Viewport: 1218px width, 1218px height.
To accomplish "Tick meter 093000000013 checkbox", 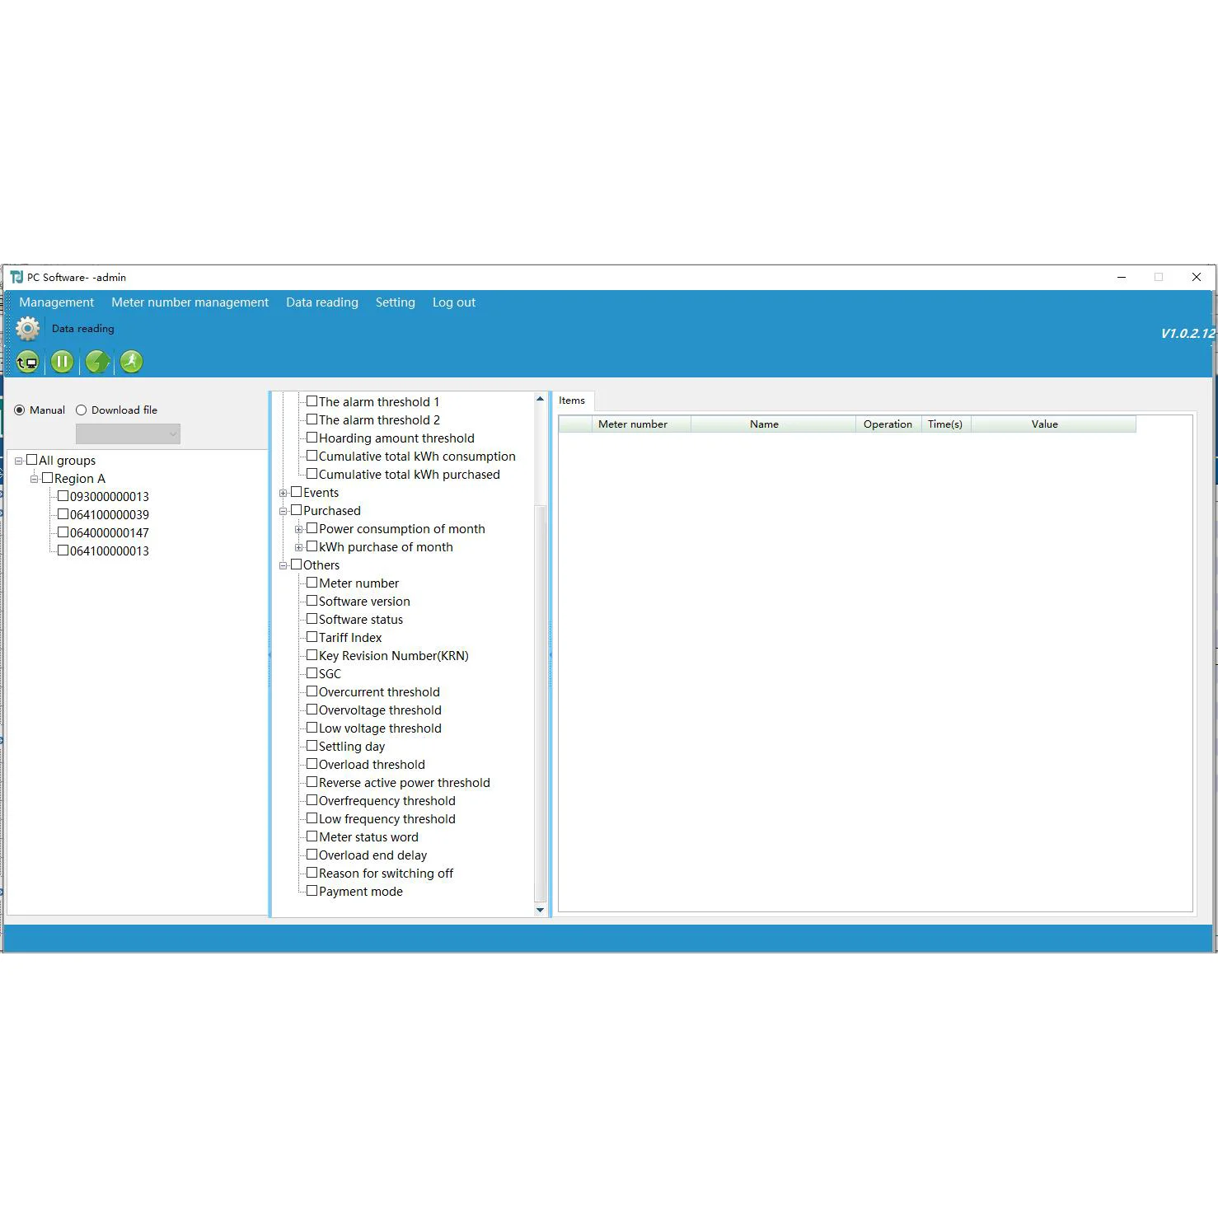I will click(x=63, y=496).
